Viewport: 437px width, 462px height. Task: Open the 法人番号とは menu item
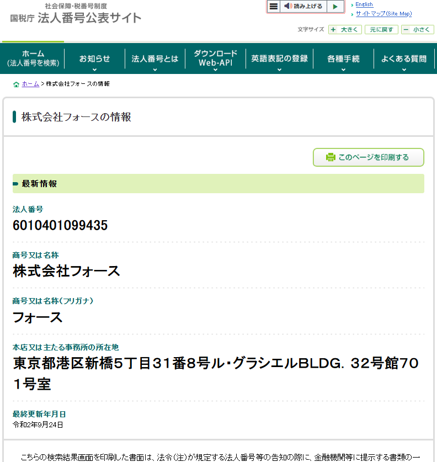pos(155,59)
